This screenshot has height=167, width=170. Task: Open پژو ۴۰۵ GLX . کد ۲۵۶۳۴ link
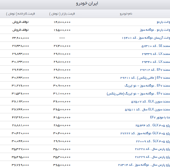pos(153,125)
